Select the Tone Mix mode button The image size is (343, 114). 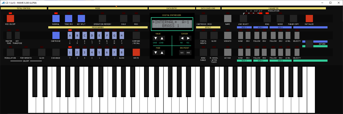click(69, 19)
